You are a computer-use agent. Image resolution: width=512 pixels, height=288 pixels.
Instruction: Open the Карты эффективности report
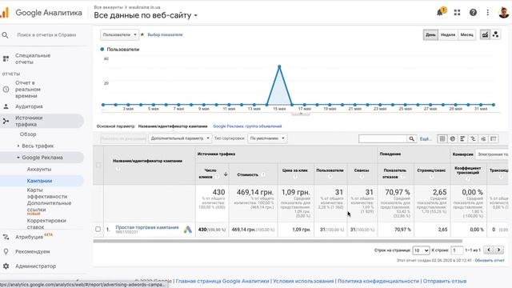46,194
